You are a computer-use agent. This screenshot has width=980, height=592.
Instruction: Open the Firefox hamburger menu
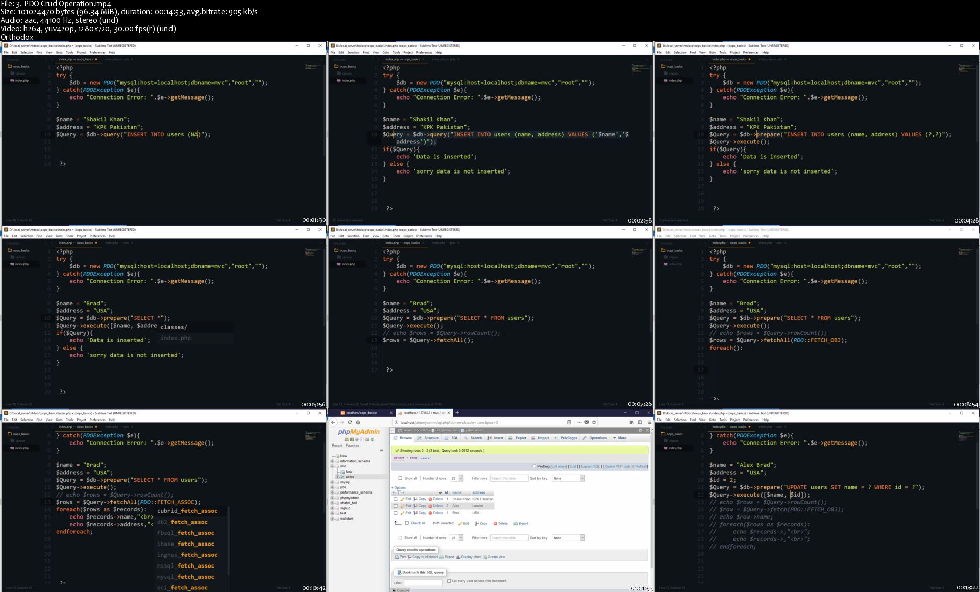(x=649, y=422)
